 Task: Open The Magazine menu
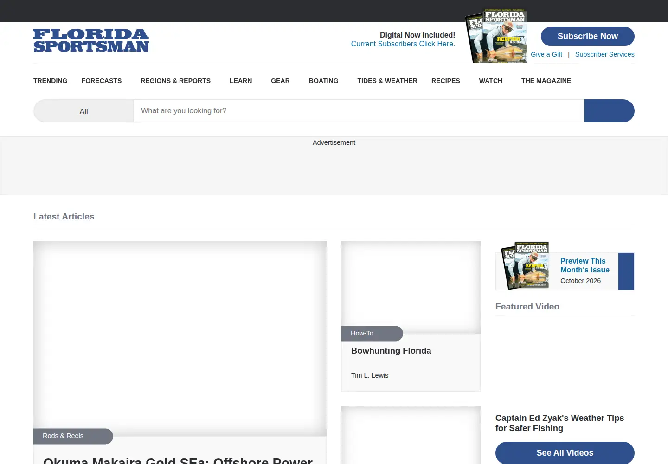coord(546,81)
